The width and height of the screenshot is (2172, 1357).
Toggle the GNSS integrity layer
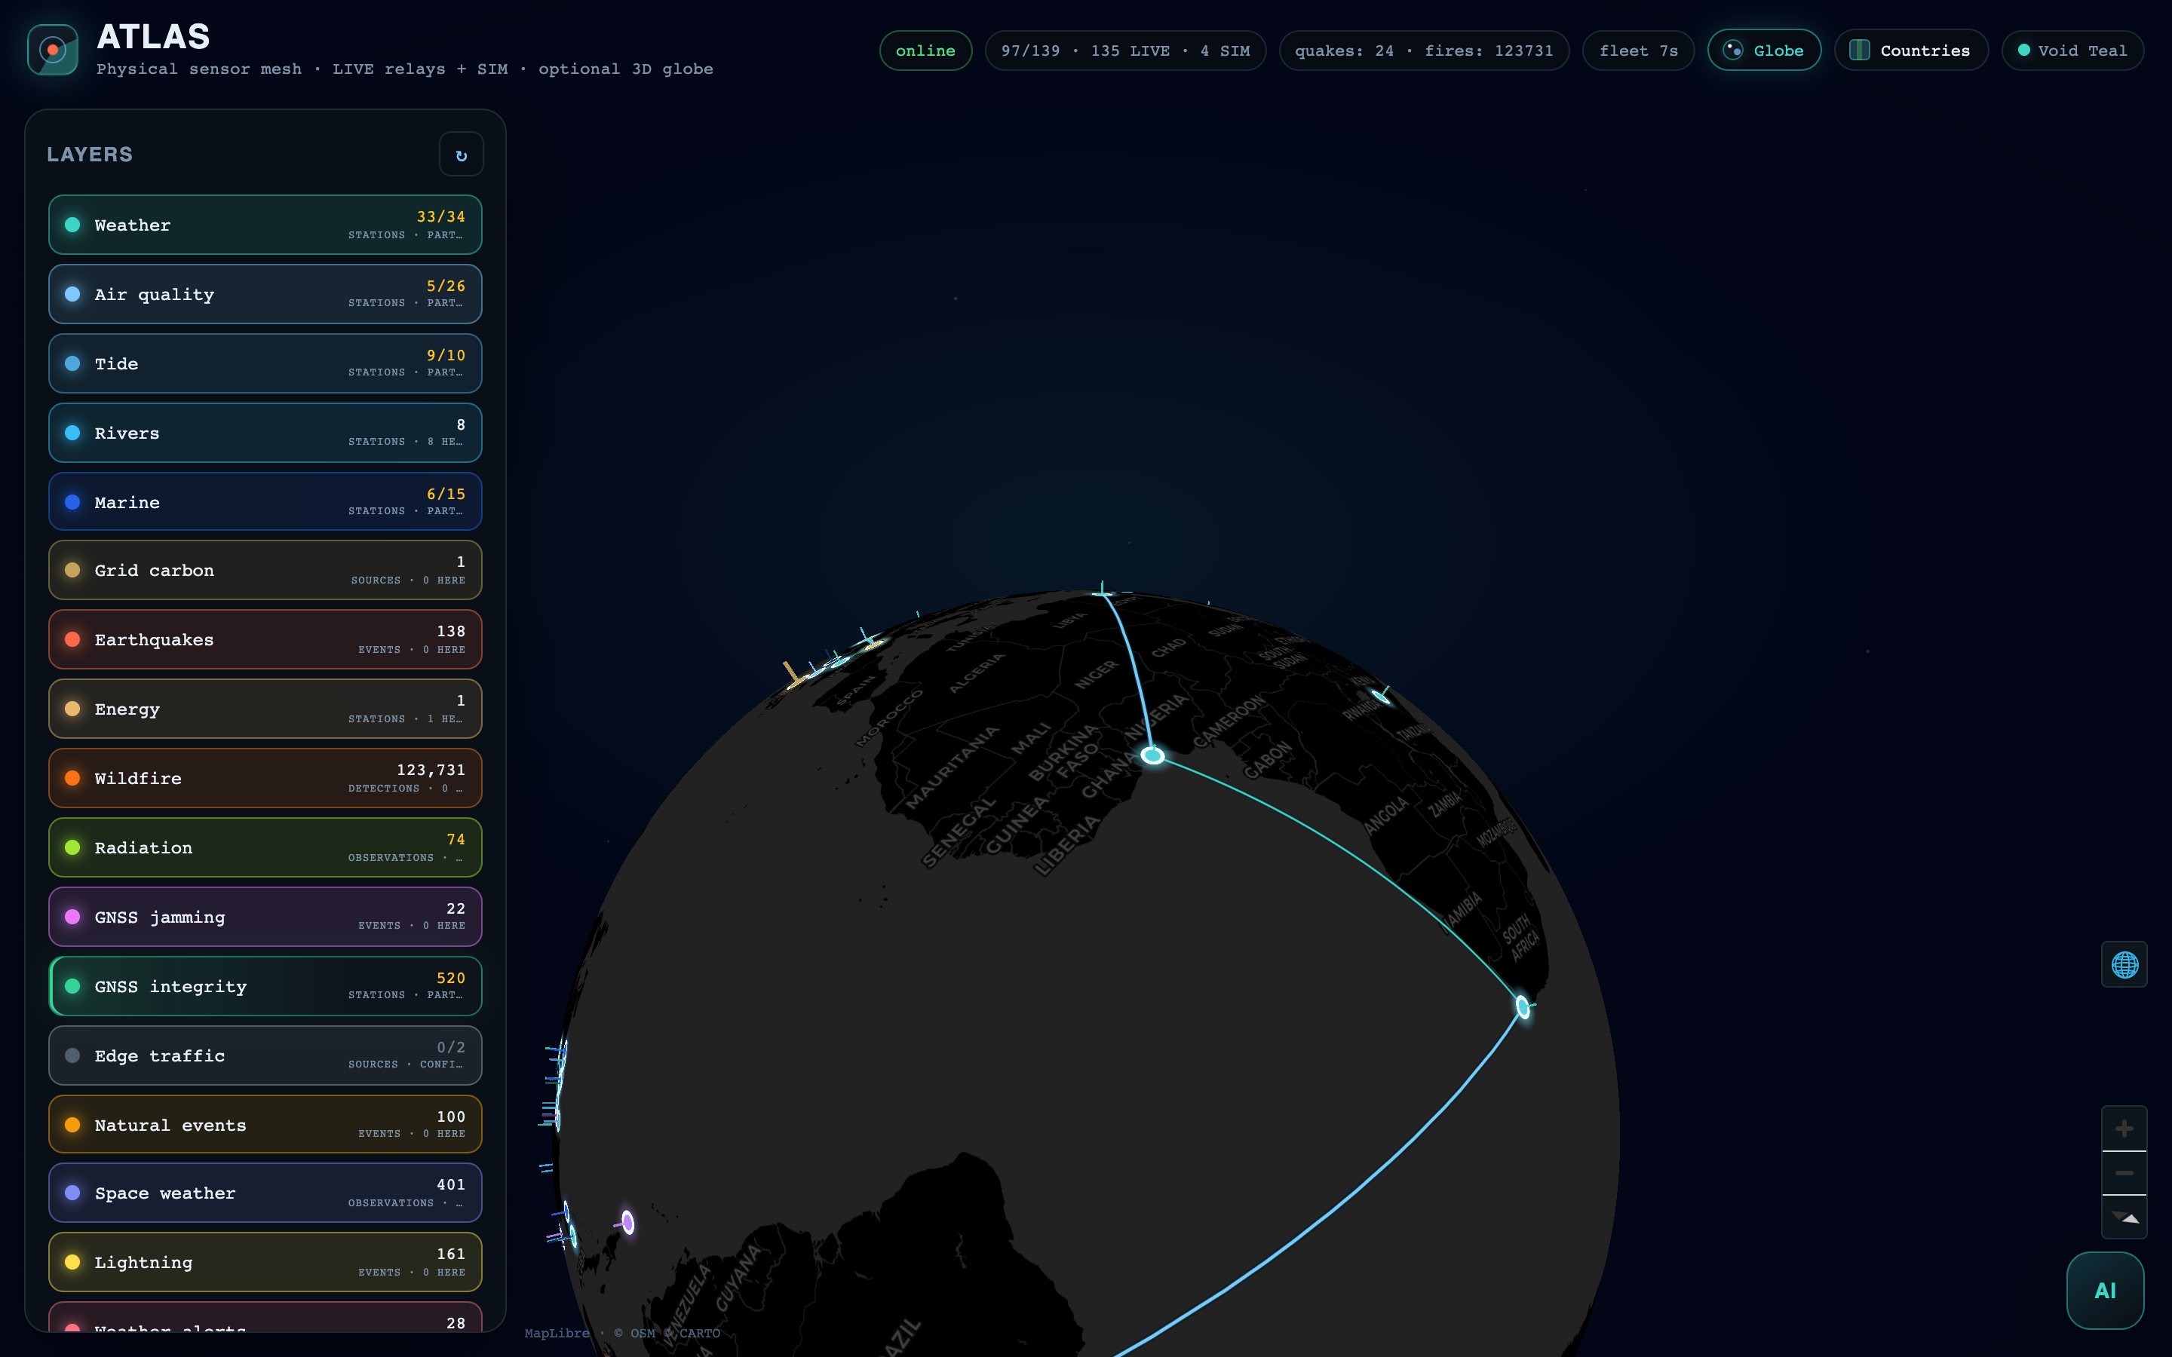(x=265, y=986)
